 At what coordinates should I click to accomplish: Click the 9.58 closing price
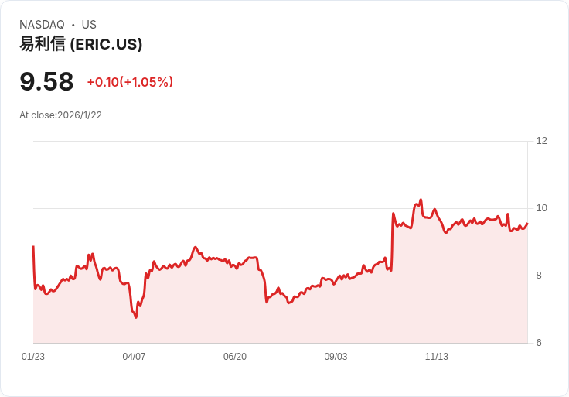coord(46,82)
